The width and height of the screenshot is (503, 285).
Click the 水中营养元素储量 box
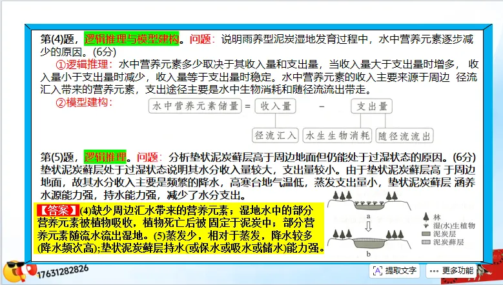point(195,106)
